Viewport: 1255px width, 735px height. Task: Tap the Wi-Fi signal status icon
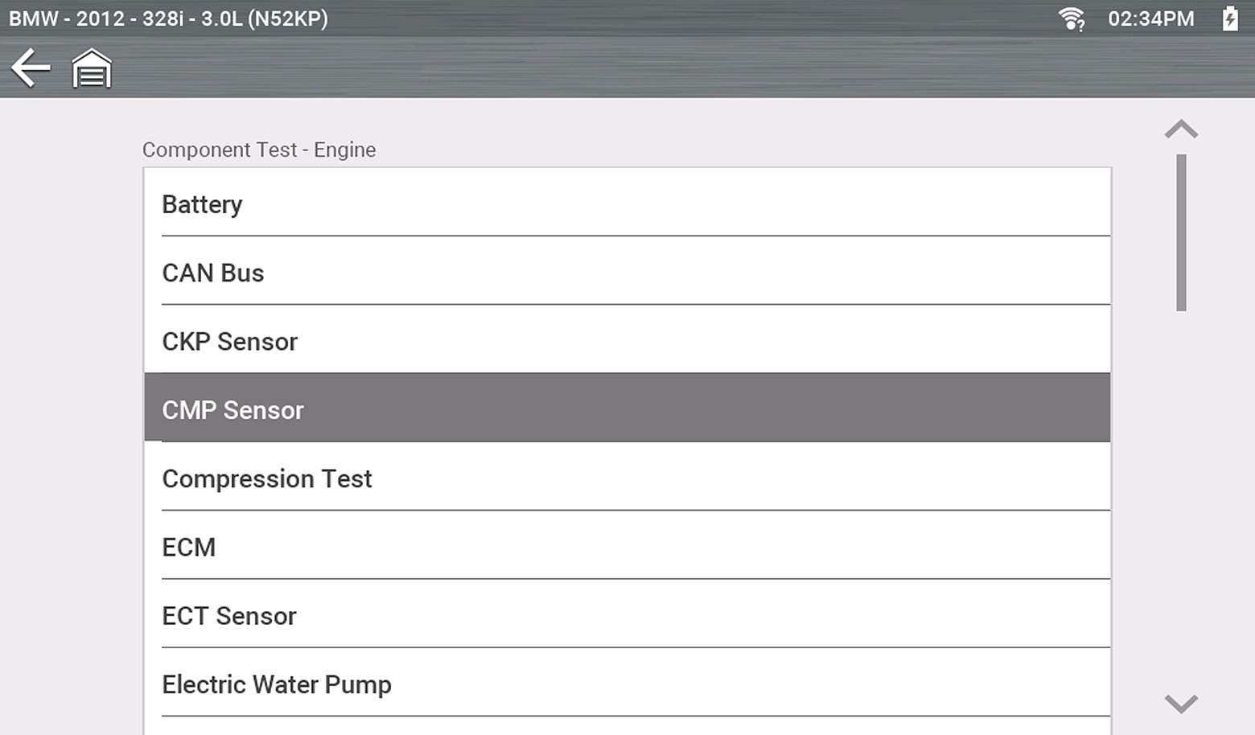tap(1072, 18)
